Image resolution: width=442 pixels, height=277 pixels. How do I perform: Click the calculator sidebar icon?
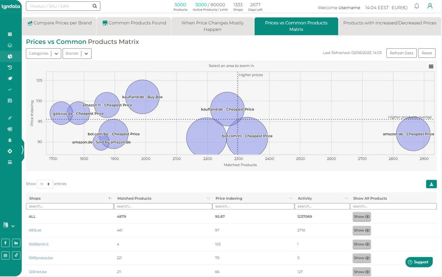coord(10,101)
